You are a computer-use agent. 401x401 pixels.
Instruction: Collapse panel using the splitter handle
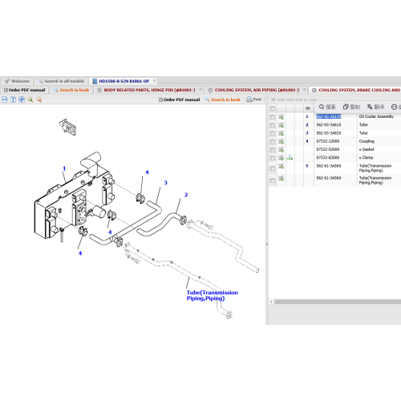click(x=267, y=244)
